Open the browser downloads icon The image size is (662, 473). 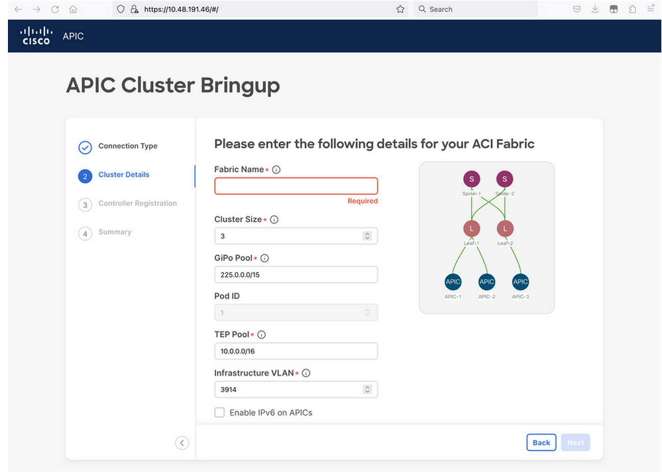[x=595, y=9]
